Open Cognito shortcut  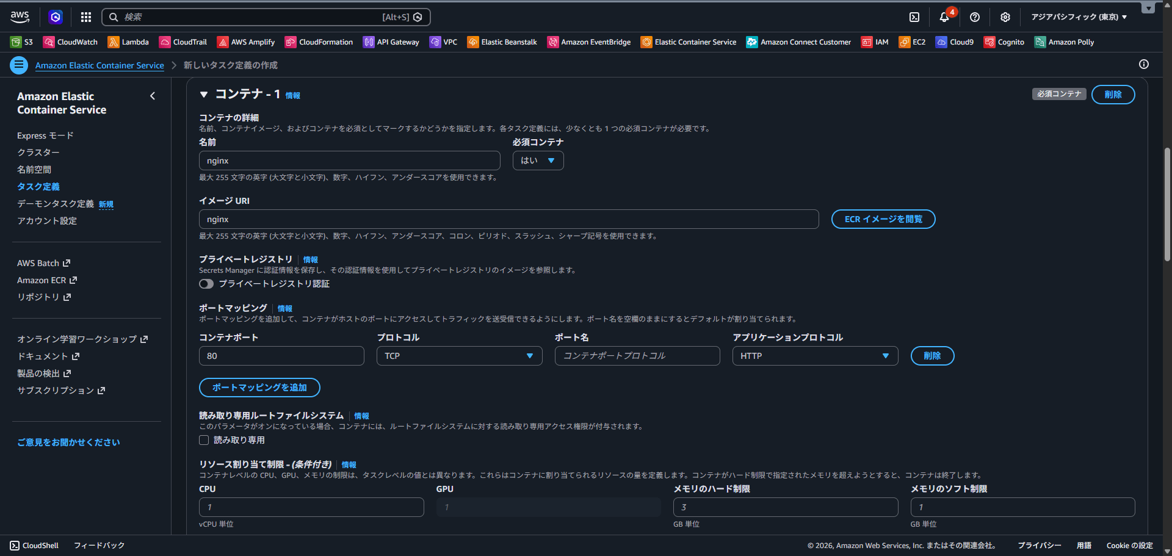pos(1004,42)
